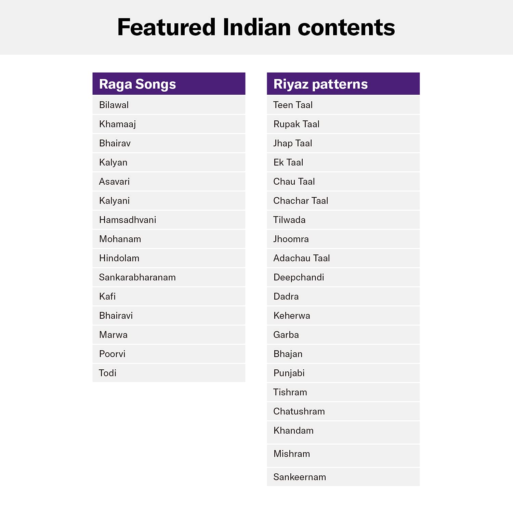This screenshot has height=513, width=513.
Task: Select the Bilawal raga song
Action: coord(114,105)
